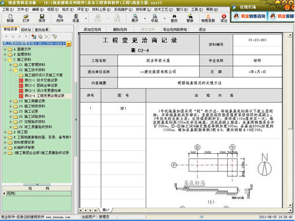The image size is (295, 221).
Task: Collapse left panel using splitter arrow
Action: [76, 120]
